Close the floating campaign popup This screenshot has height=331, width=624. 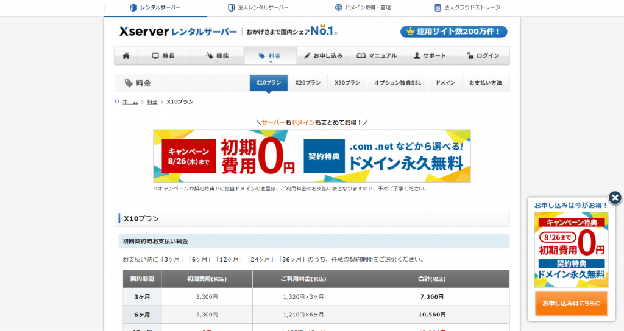(615, 198)
